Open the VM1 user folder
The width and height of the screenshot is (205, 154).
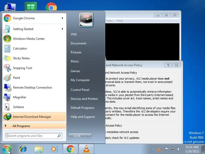(74, 34)
